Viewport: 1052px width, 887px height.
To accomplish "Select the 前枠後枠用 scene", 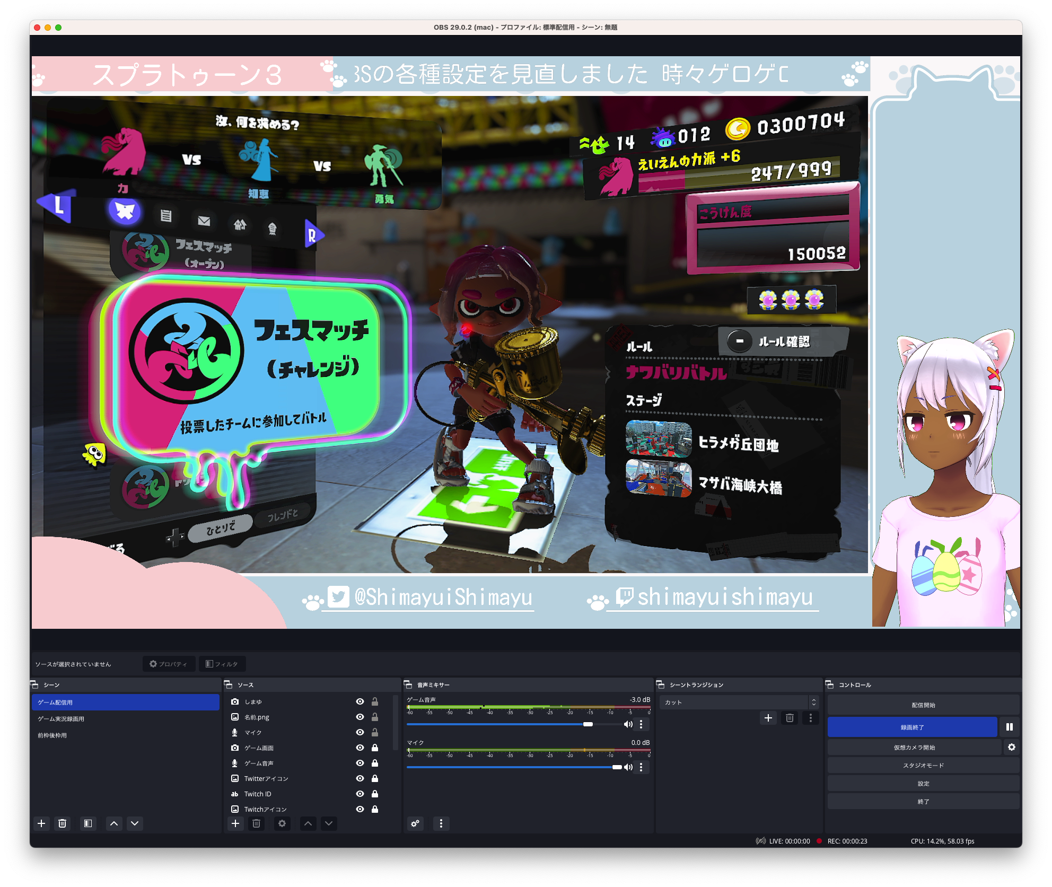I will point(126,735).
